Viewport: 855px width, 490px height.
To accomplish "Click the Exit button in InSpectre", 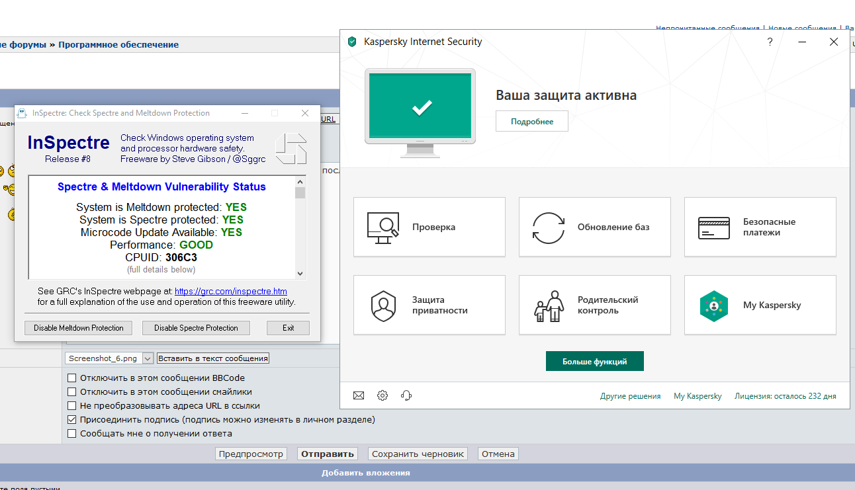I will (x=289, y=328).
